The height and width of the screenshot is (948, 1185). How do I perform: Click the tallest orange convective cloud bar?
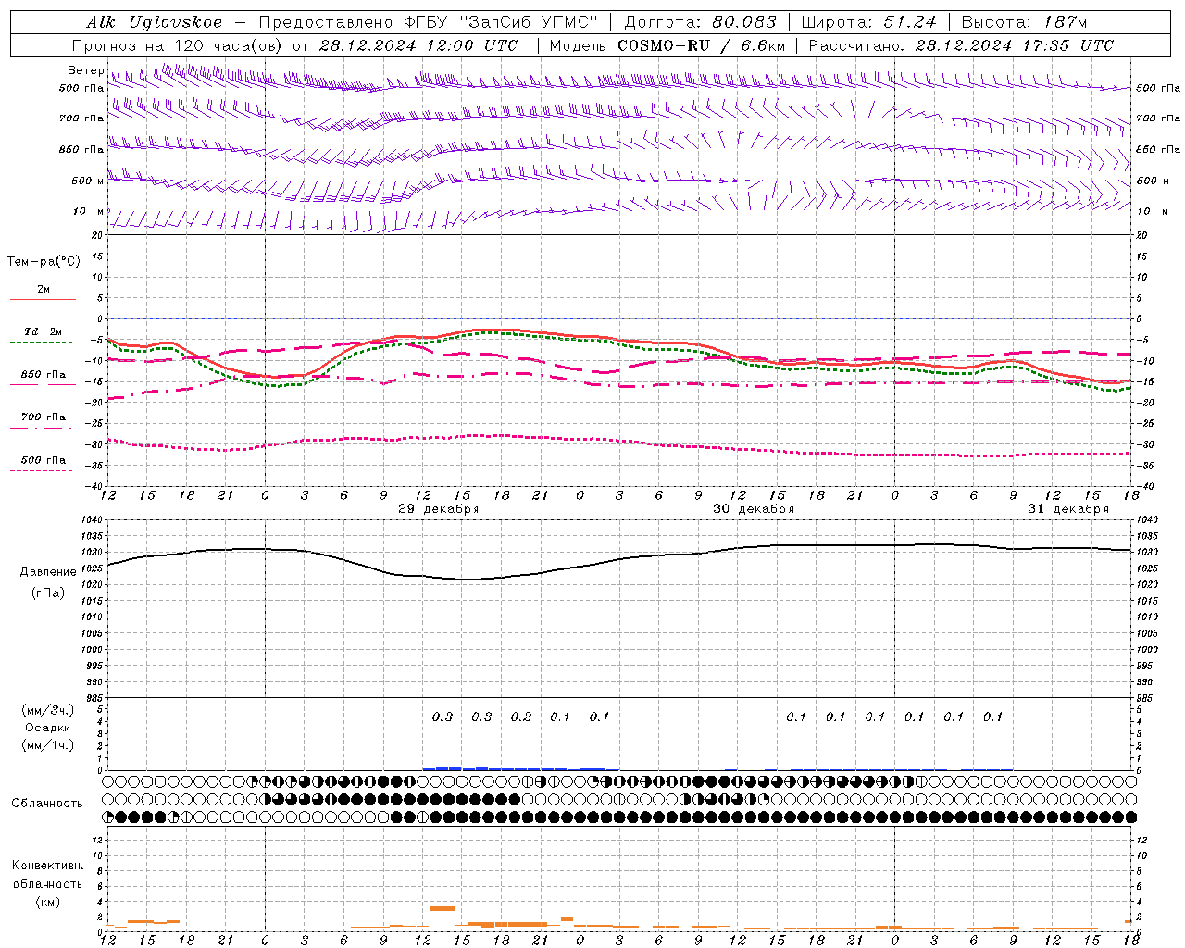click(x=443, y=908)
